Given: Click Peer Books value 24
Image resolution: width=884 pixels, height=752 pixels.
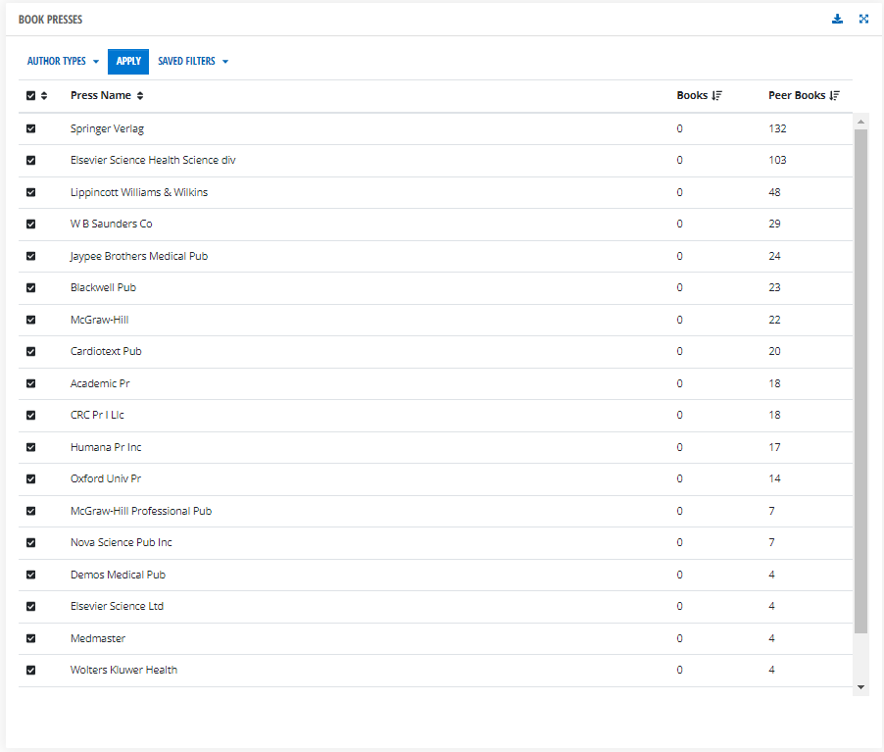Looking at the screenshot, I should (x=774, y=256).
